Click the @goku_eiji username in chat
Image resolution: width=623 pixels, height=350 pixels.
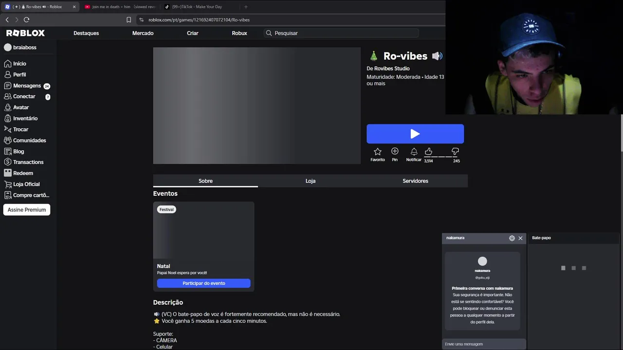482,278
